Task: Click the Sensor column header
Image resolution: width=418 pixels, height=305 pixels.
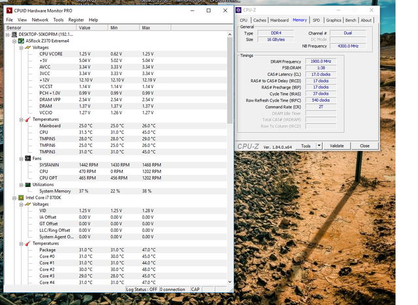Action: coord(40,27)
